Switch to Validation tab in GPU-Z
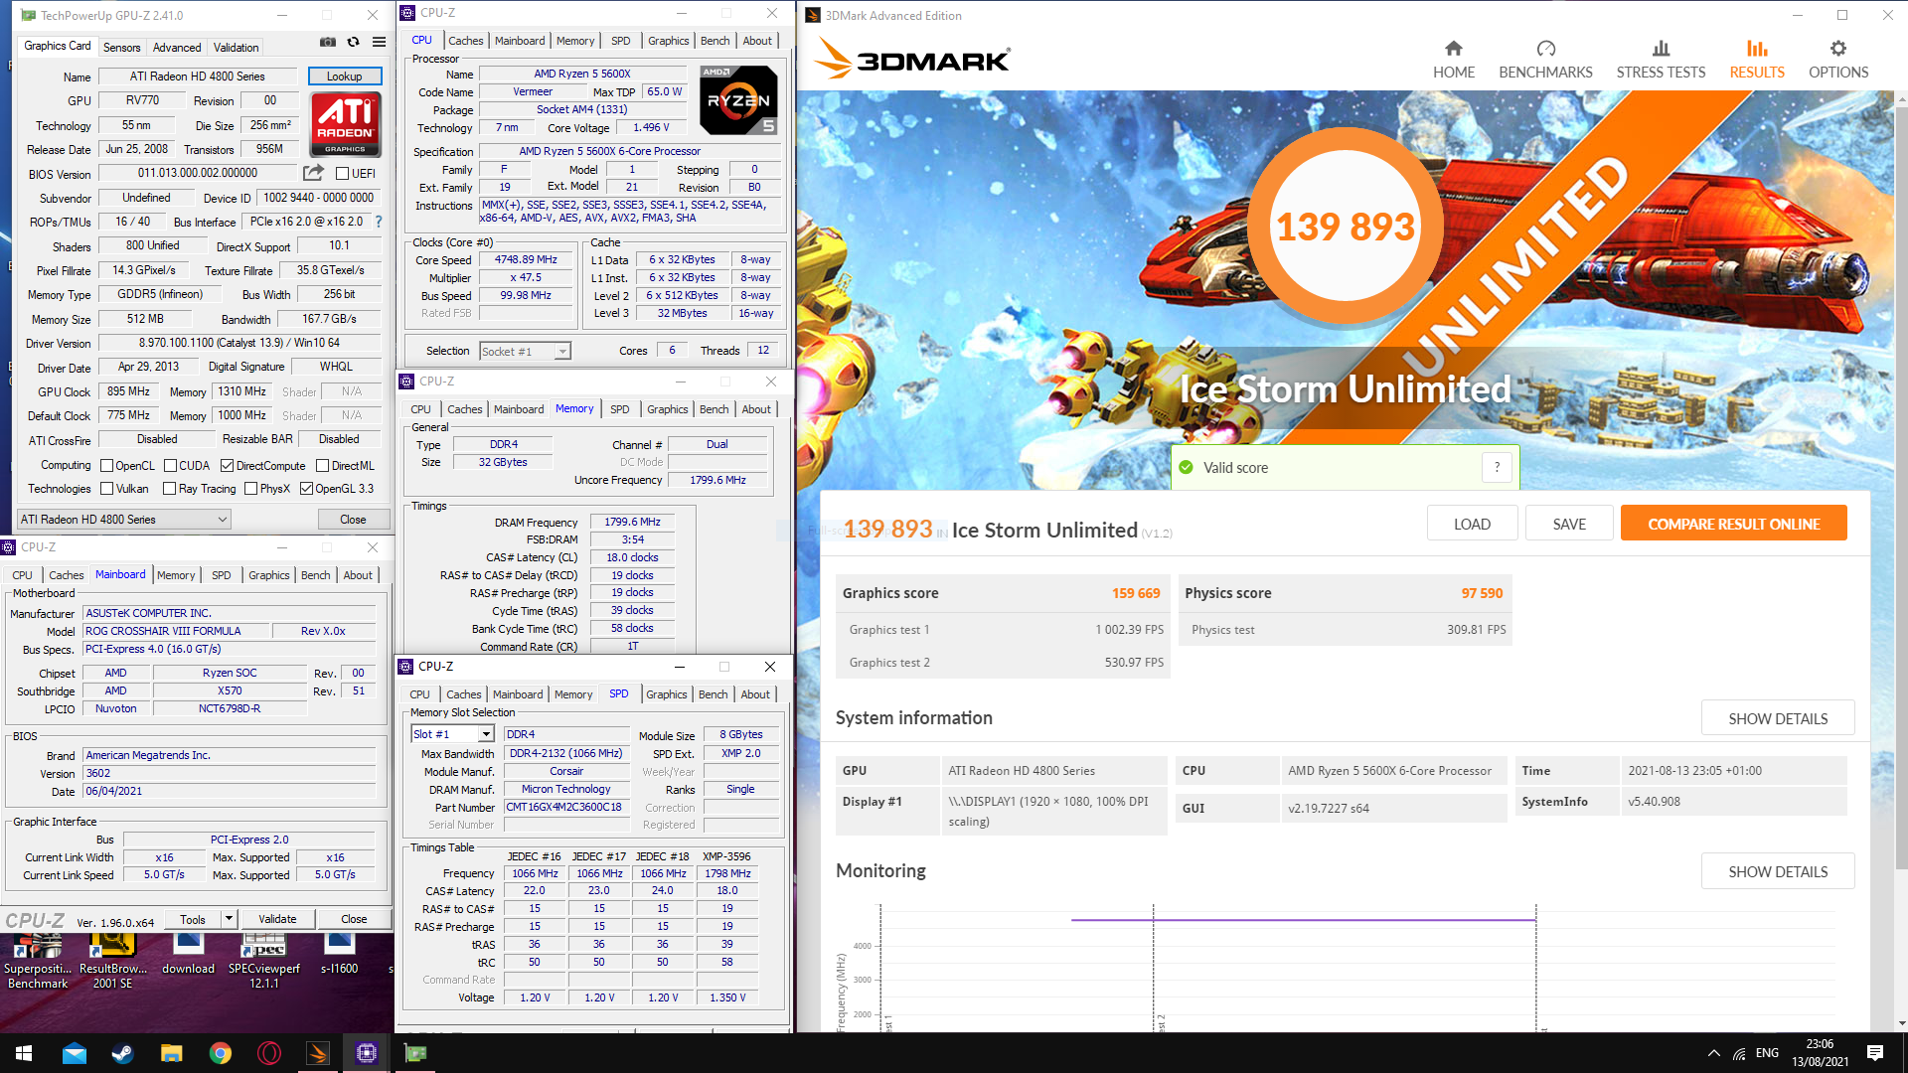The width and height of the screenshot is (1908, 1073). [x=236, y=47]
